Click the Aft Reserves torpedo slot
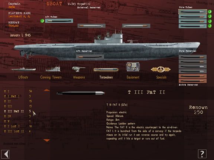This screenshot has height=160, width=214. pos(90,57)
